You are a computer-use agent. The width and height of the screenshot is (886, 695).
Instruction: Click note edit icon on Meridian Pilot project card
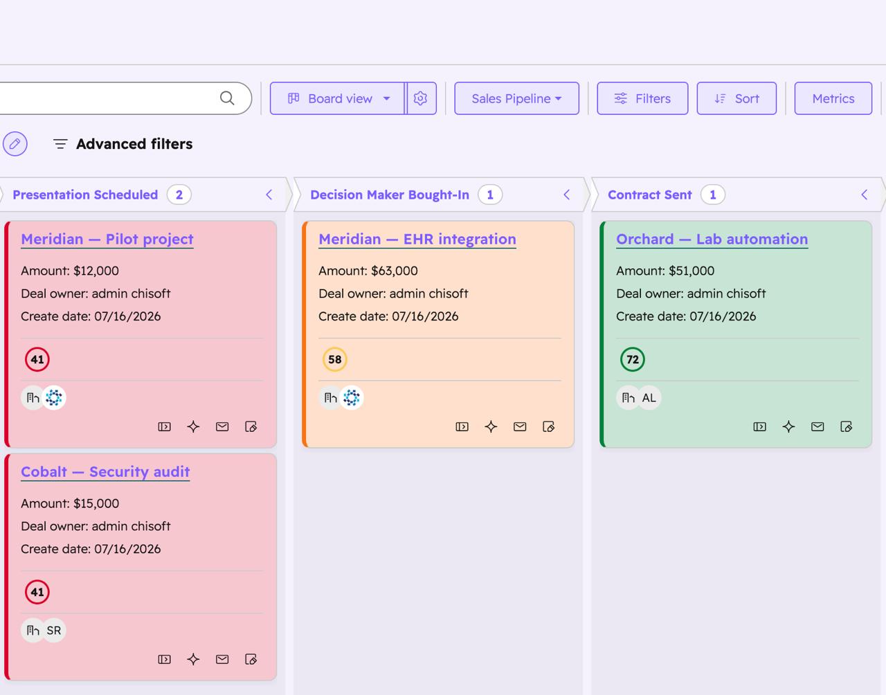tap(251, 426)
